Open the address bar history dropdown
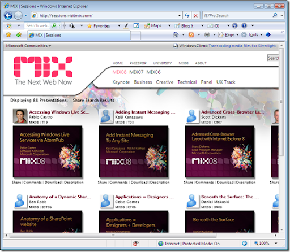 click(180, 15)
